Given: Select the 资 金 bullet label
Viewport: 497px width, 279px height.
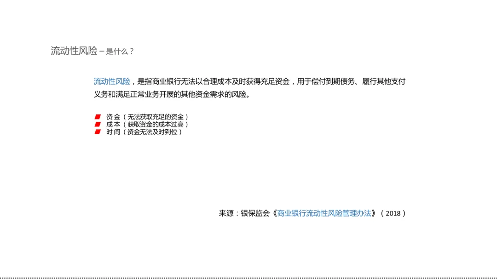Looking at the screenshot, I should [x=113, y=117].
